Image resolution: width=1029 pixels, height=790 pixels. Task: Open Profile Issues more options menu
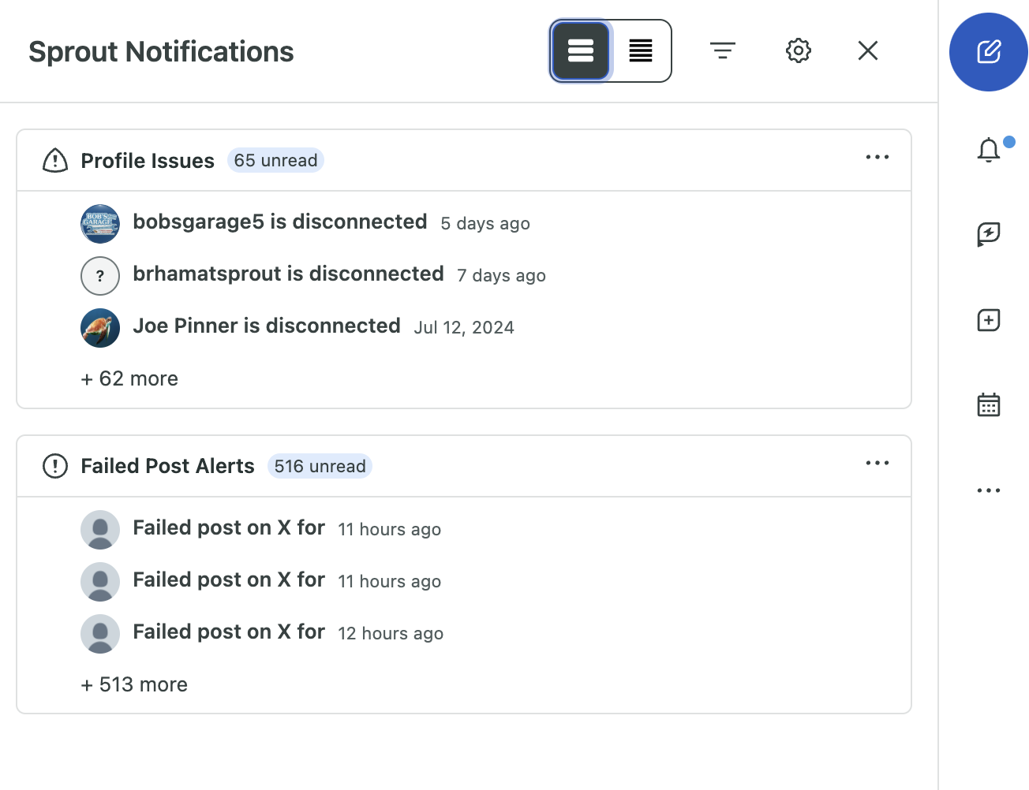pyautogui.click(x=877, y=158)
